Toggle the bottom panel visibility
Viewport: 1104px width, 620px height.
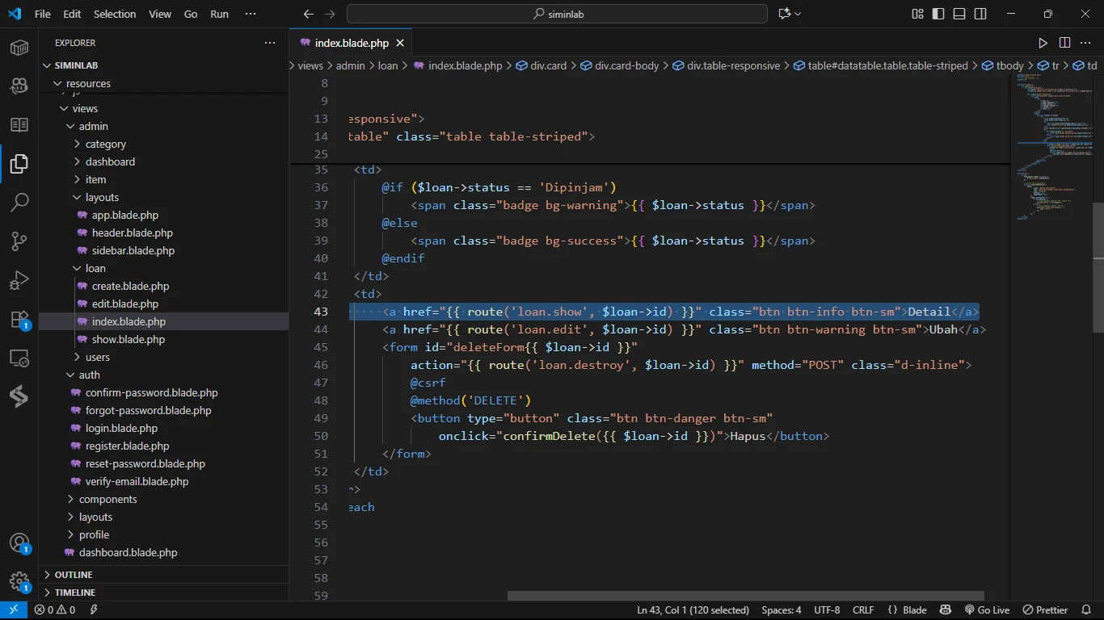pos(959,14)
